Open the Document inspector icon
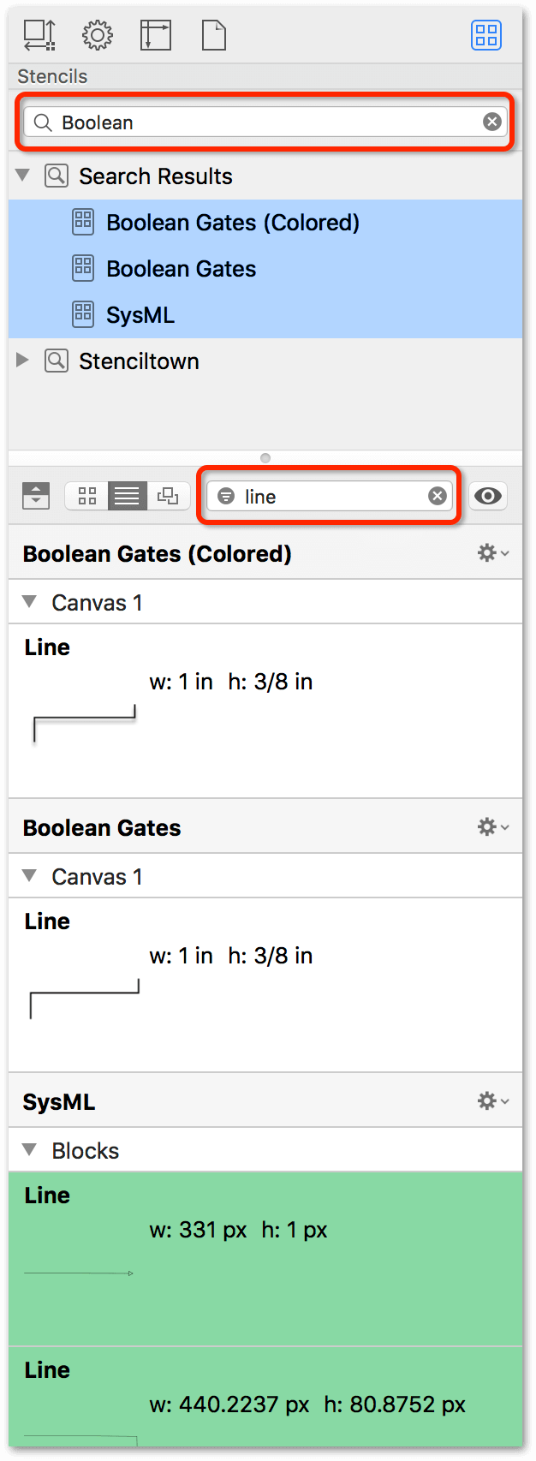 214,35
